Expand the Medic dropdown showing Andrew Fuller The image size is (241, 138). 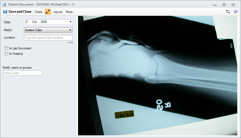70,30
